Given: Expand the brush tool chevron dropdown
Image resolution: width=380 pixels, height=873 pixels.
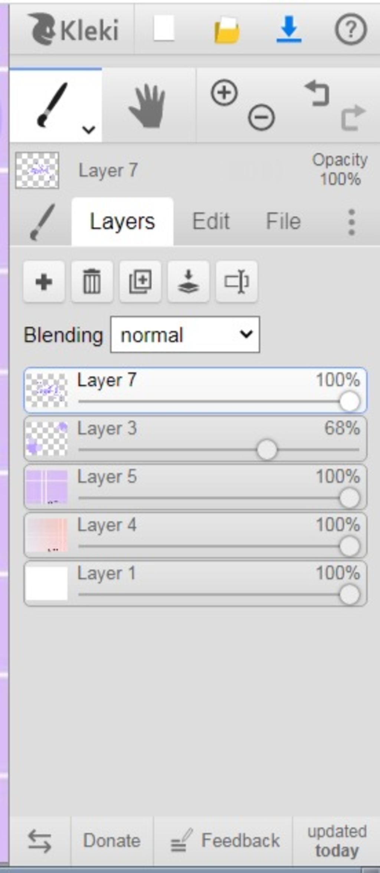Looking at the screenshot, I should (89, 129).
